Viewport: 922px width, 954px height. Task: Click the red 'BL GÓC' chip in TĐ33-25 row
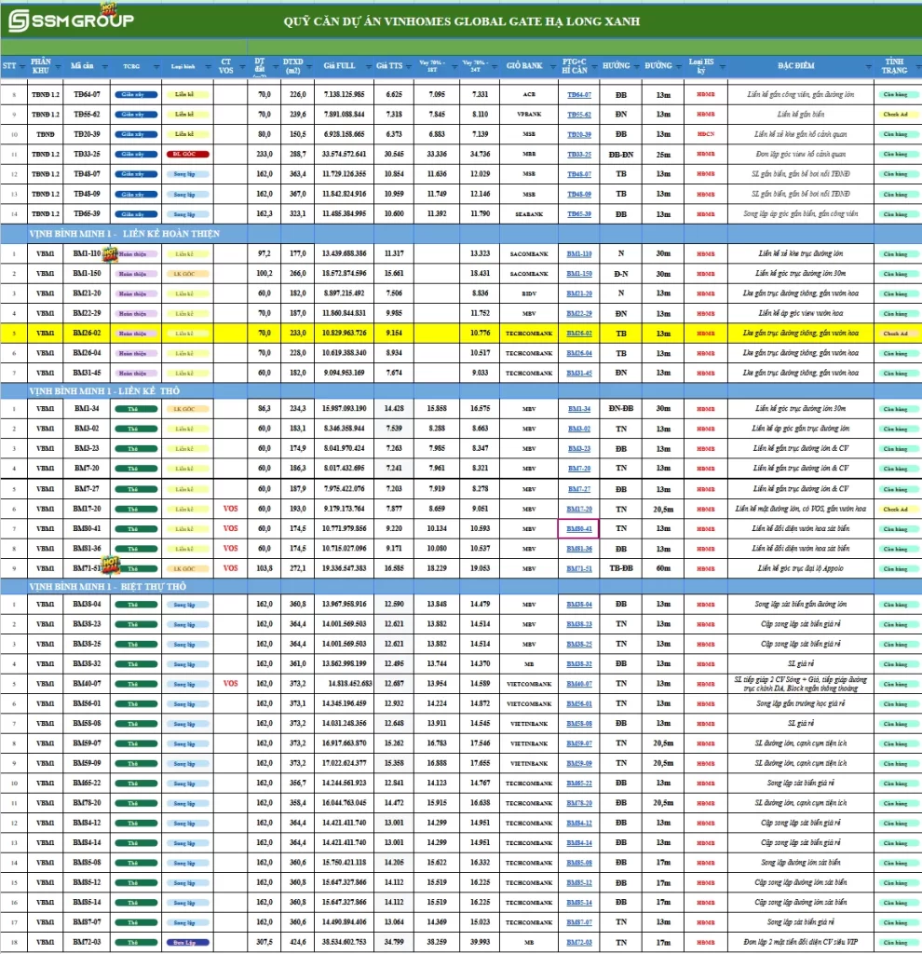click(x=187, y=155)
